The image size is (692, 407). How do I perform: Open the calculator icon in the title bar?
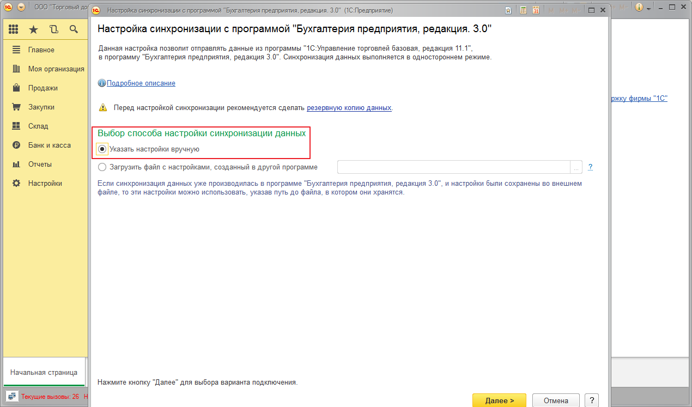523,9
